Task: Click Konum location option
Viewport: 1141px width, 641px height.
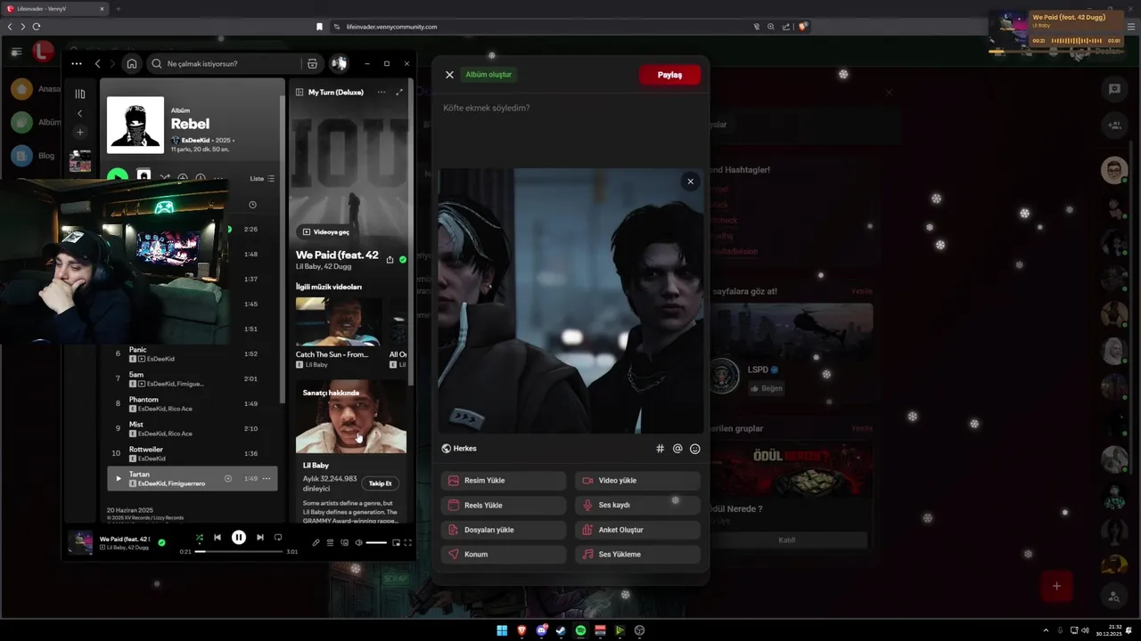Action: pyautogui.click(x=503, y=554)
